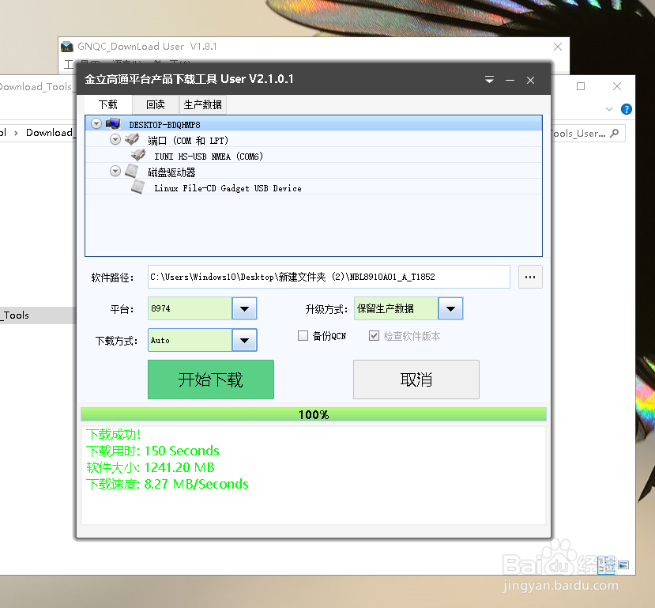This screenshot has width=655, height=608.
Task: Collapse the 端口 (COM 和 LPT) node
Action: 115,139
